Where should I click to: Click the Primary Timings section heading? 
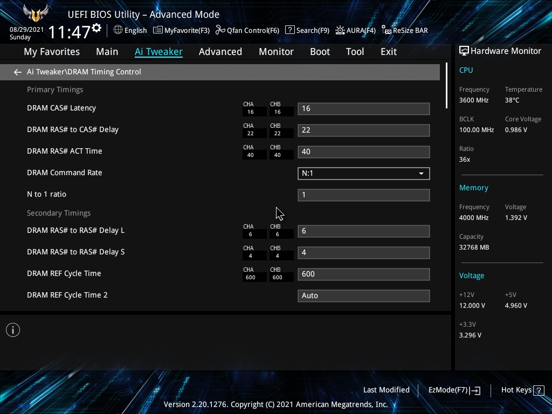(x=55, y=90)
